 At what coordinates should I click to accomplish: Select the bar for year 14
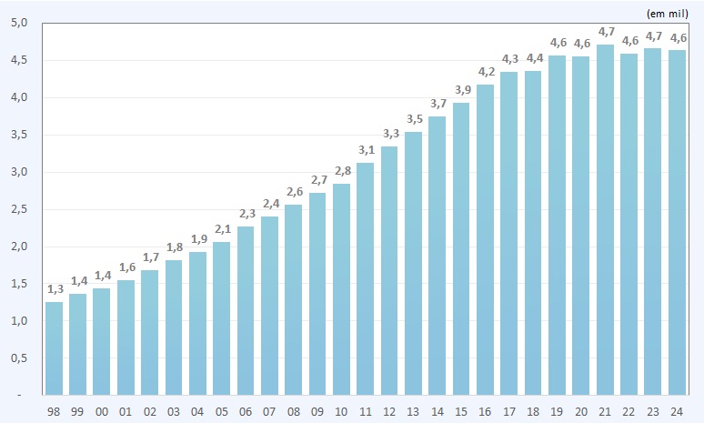tap(437, 256)
